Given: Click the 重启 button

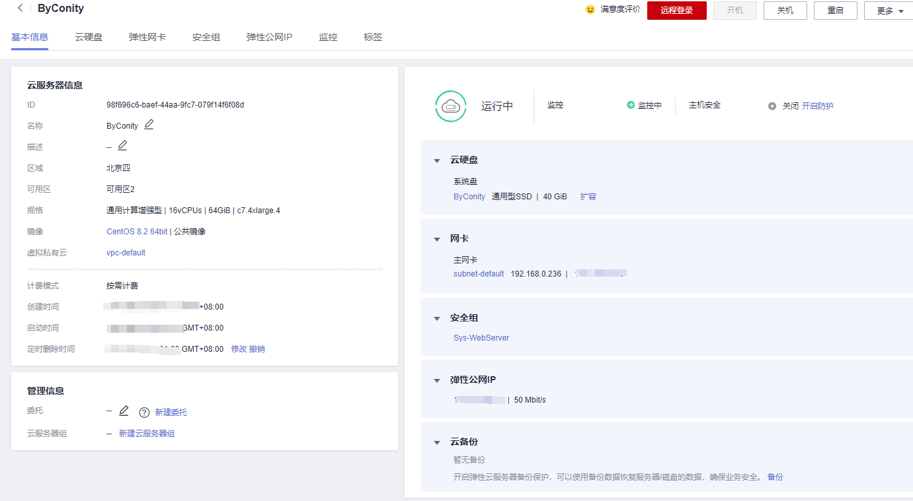Looking at the screenshot, I should pos(835,11).
